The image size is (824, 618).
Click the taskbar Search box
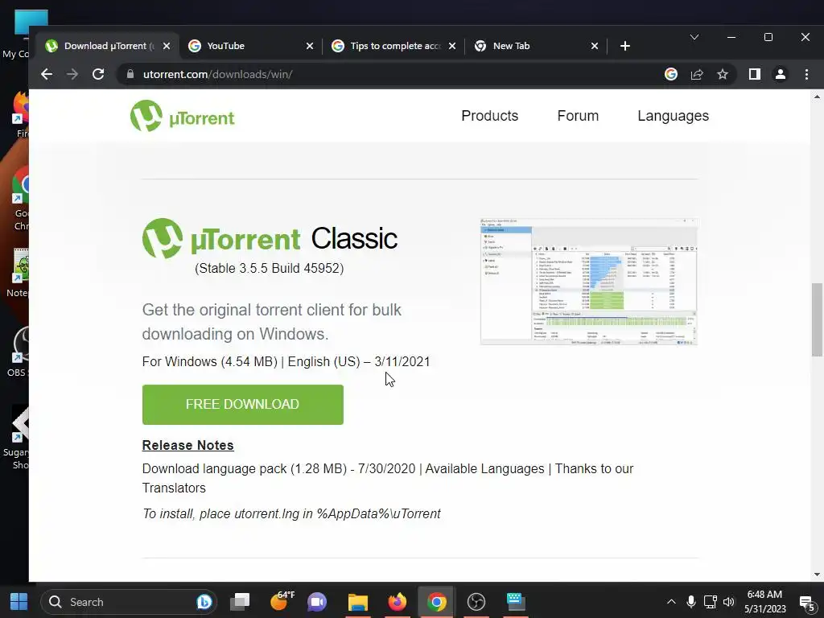pos(129,602)
